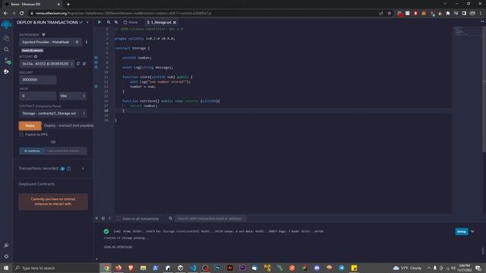Collapse the terminal with the toggle arrow
This screenshot has width=486, height=273.
(x=96, y=218)
